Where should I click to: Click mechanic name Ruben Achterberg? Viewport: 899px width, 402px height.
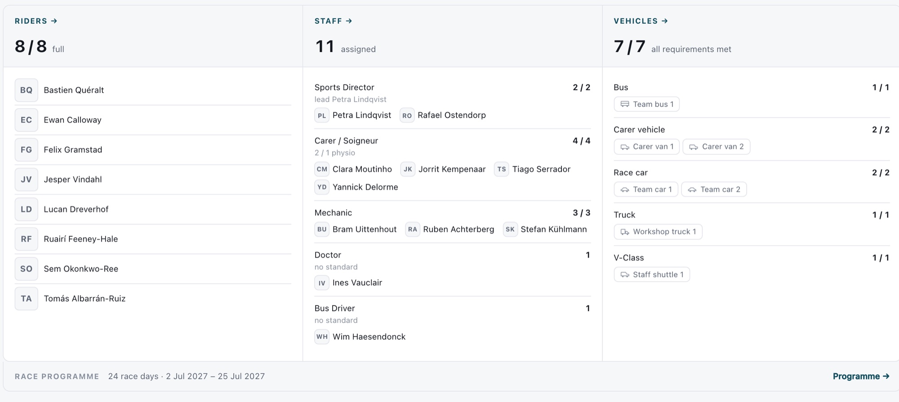pyautogui.click(x=458, y=230)
